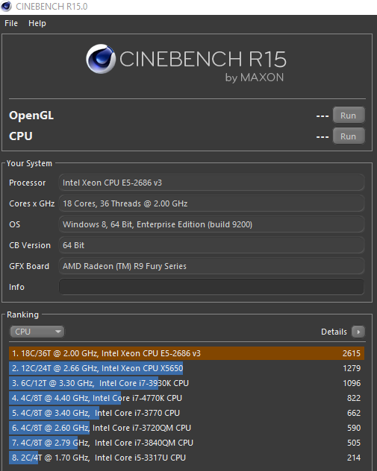Click the GFX Board label
Viewport: 377px width, 471px height.
click(29, 266)
